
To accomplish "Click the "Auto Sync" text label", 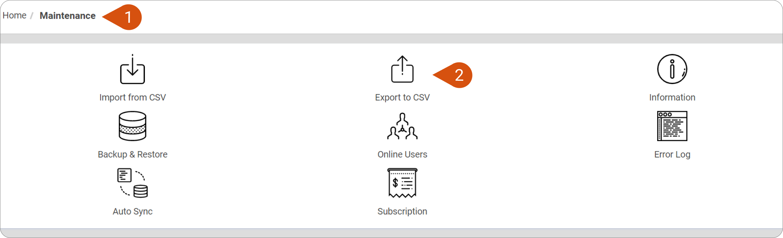I will click(x=132, y=211).
